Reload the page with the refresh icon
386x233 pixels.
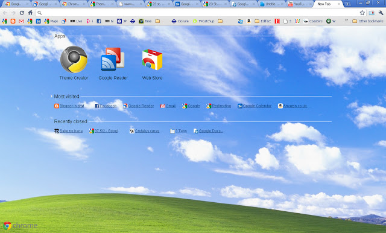pos(22,13)
